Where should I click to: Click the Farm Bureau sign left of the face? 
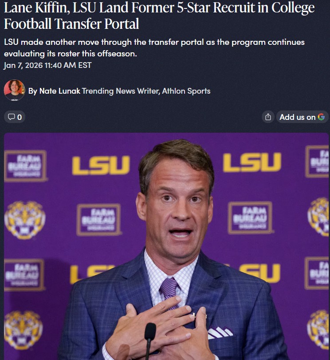tap(98, 220)
